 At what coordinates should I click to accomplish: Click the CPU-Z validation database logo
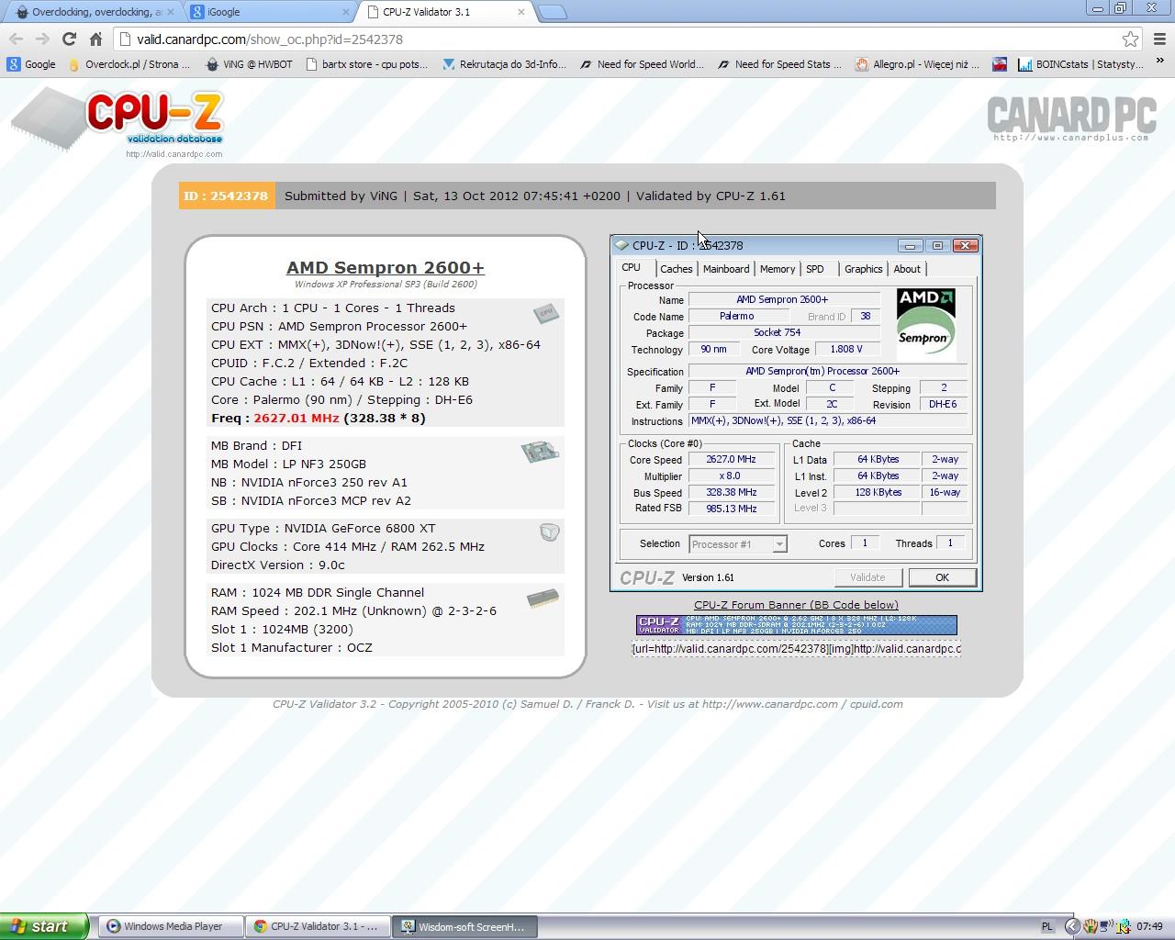[117, 117]
